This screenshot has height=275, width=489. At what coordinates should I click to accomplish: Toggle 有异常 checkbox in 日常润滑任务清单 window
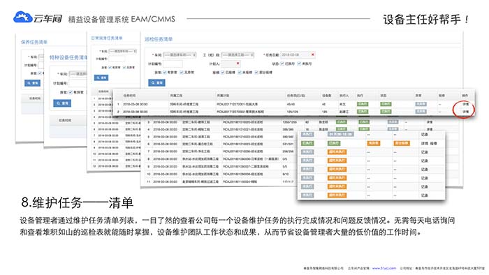(x=110, y=67)
